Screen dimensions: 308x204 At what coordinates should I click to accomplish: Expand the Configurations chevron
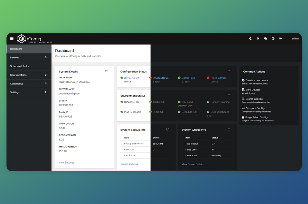pyautogui.click(x=46, y=75)
